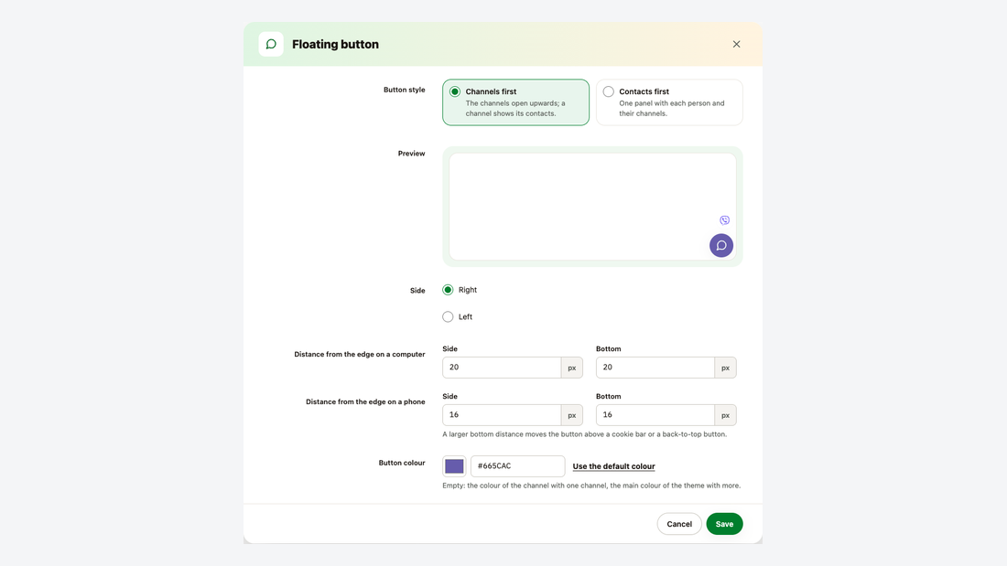
Task: Click the Use the default colour link
Action: pyautogui.click(x=614, y=466)
